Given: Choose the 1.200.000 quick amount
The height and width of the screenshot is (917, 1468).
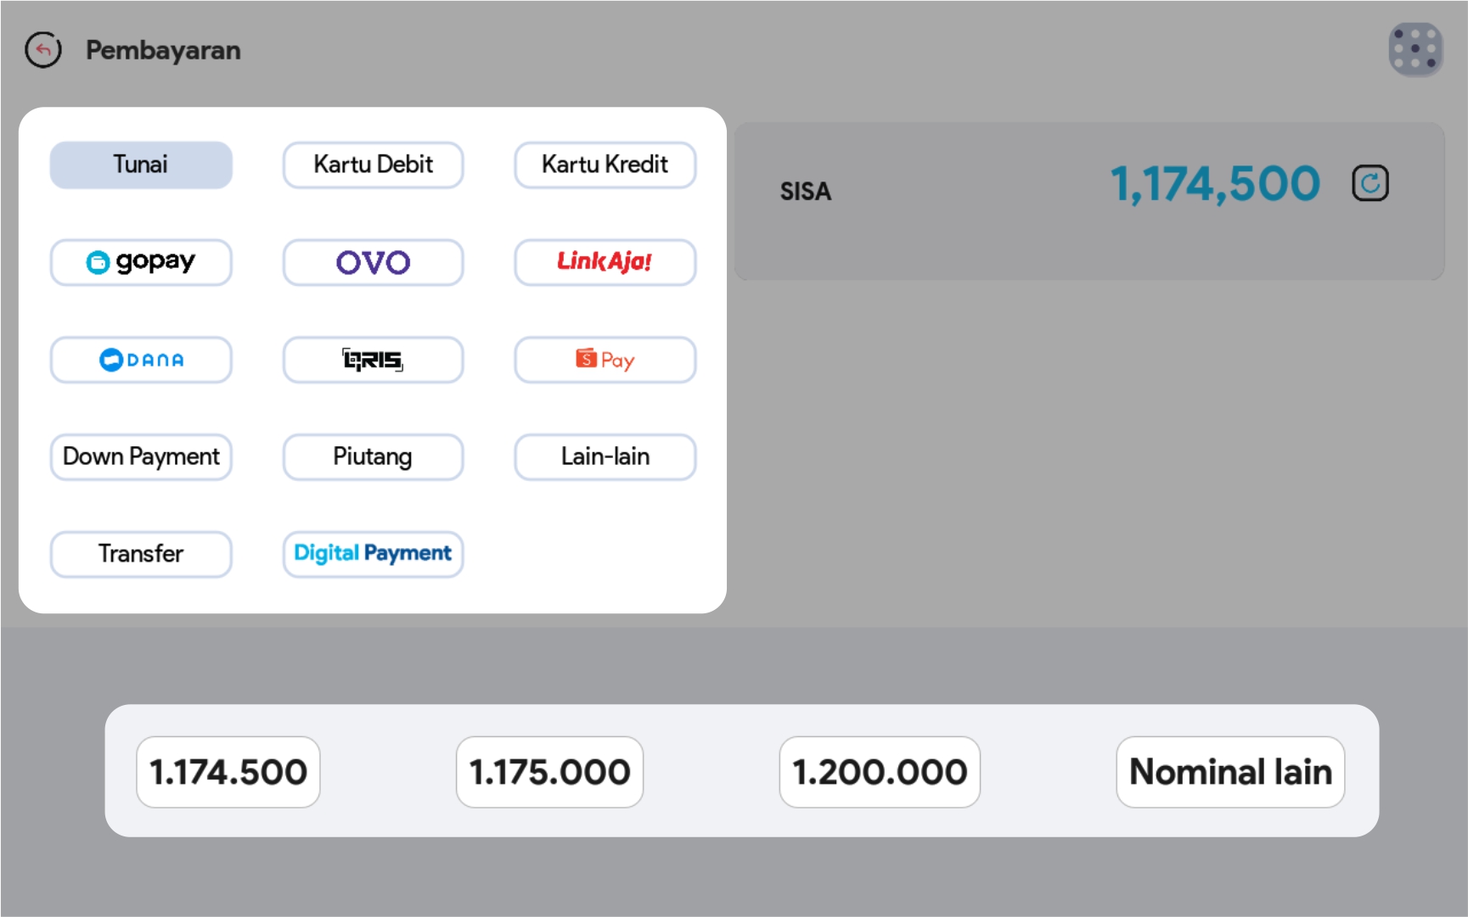Looking at the screenshot, I should [x=880, y=772].
